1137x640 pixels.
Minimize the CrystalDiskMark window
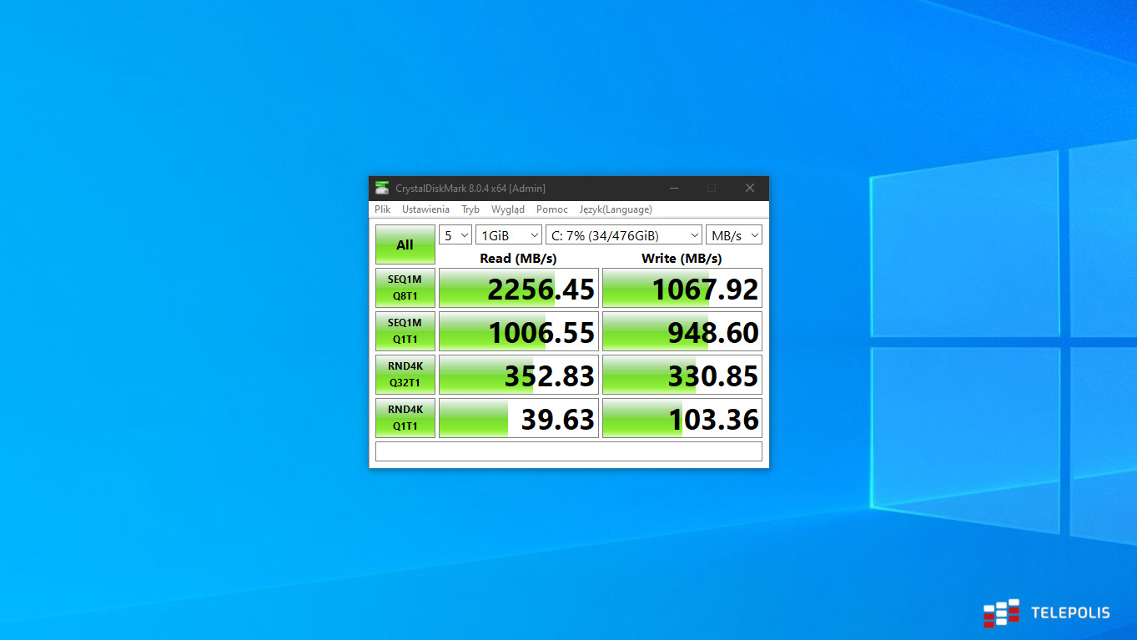(673, 188)
